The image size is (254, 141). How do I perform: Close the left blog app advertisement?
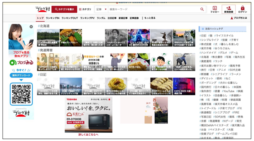31,27
